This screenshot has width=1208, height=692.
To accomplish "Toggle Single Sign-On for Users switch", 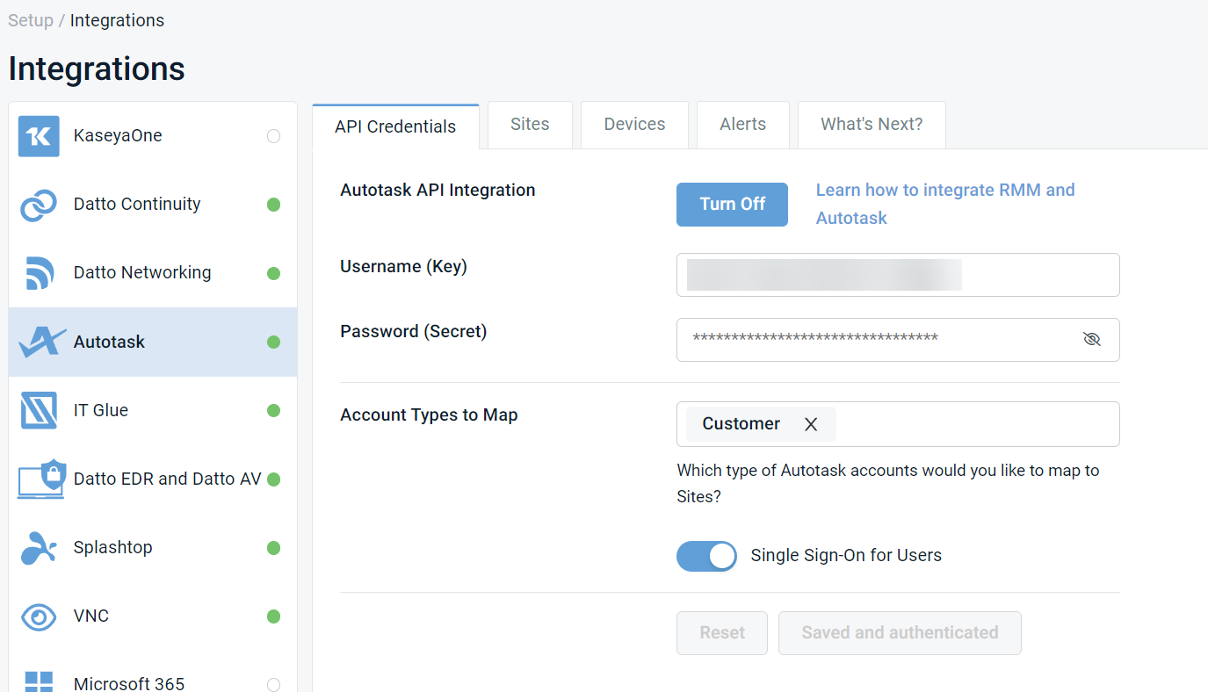I will pos(706,556).
